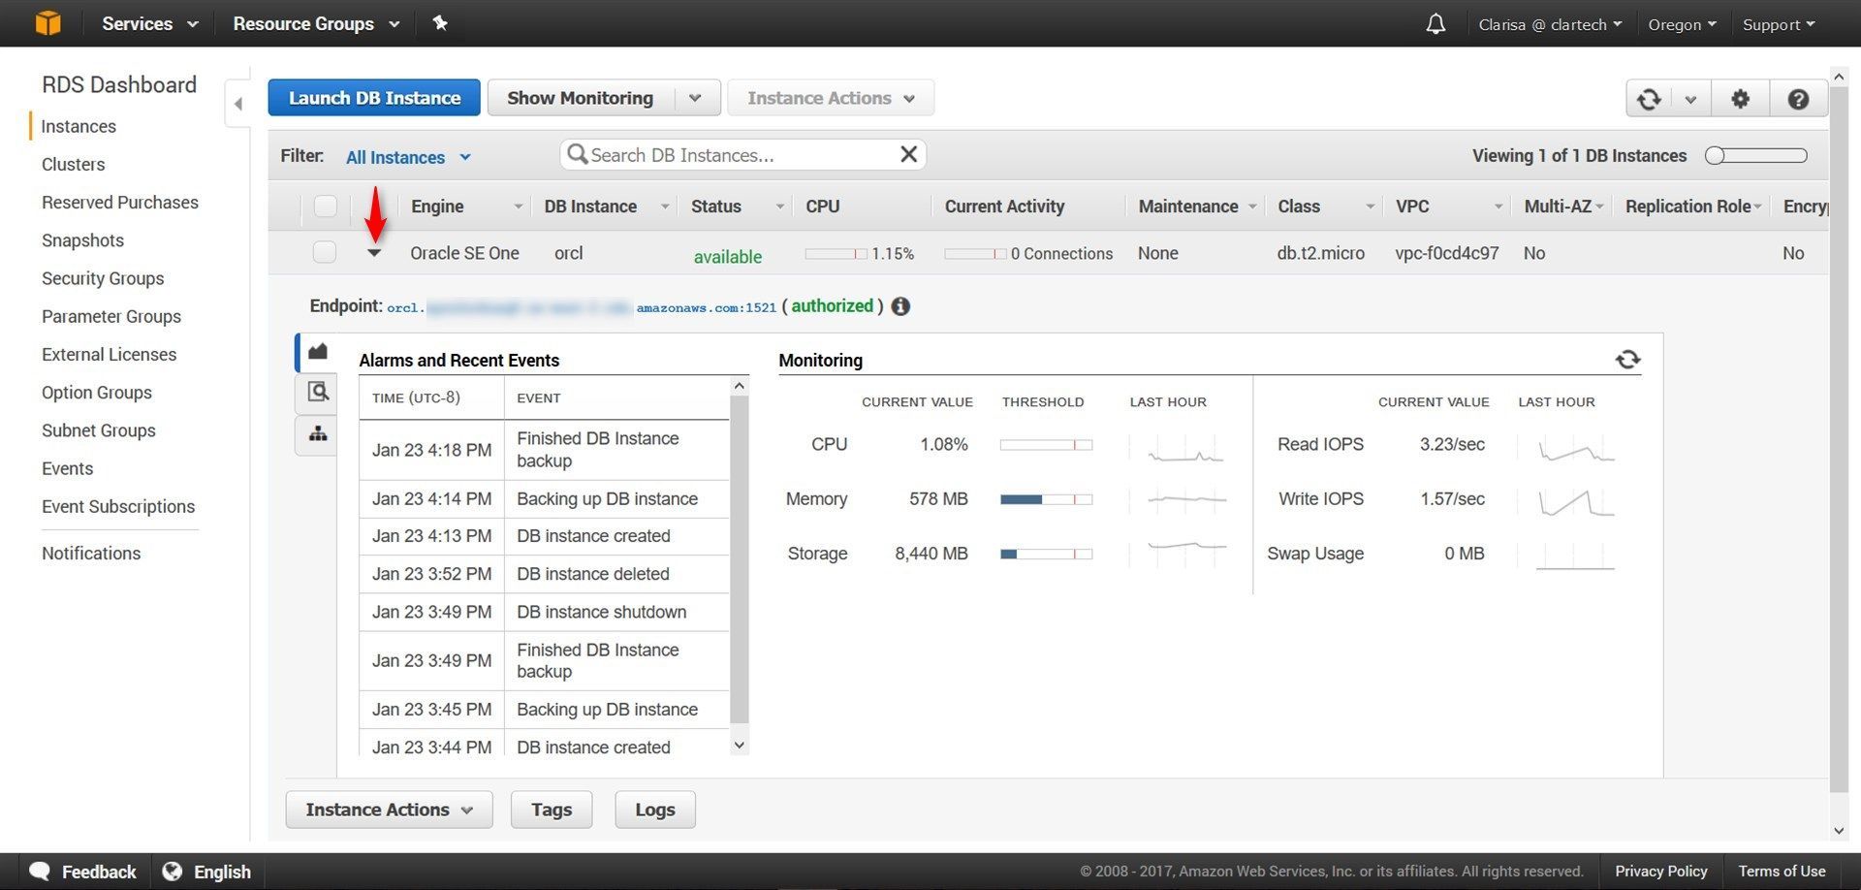Open top Instance Actions dropdown
Screen dimensions: 1861x890
831,98
